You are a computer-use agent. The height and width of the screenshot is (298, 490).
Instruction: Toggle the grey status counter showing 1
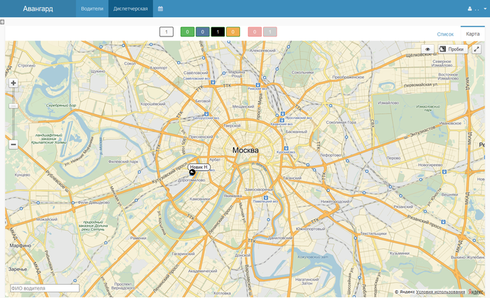click(270, 32)
